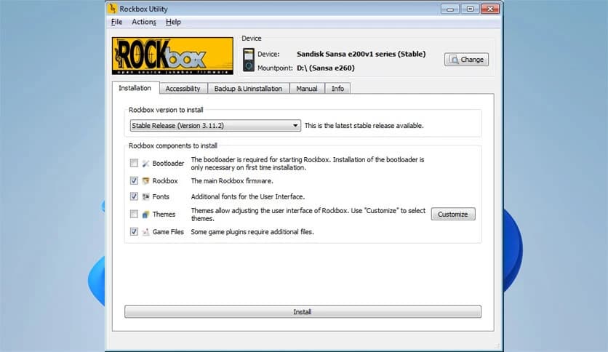Select the Installation tab
The width and height of the screenshot is (608, 352).
tap(135, 88)
